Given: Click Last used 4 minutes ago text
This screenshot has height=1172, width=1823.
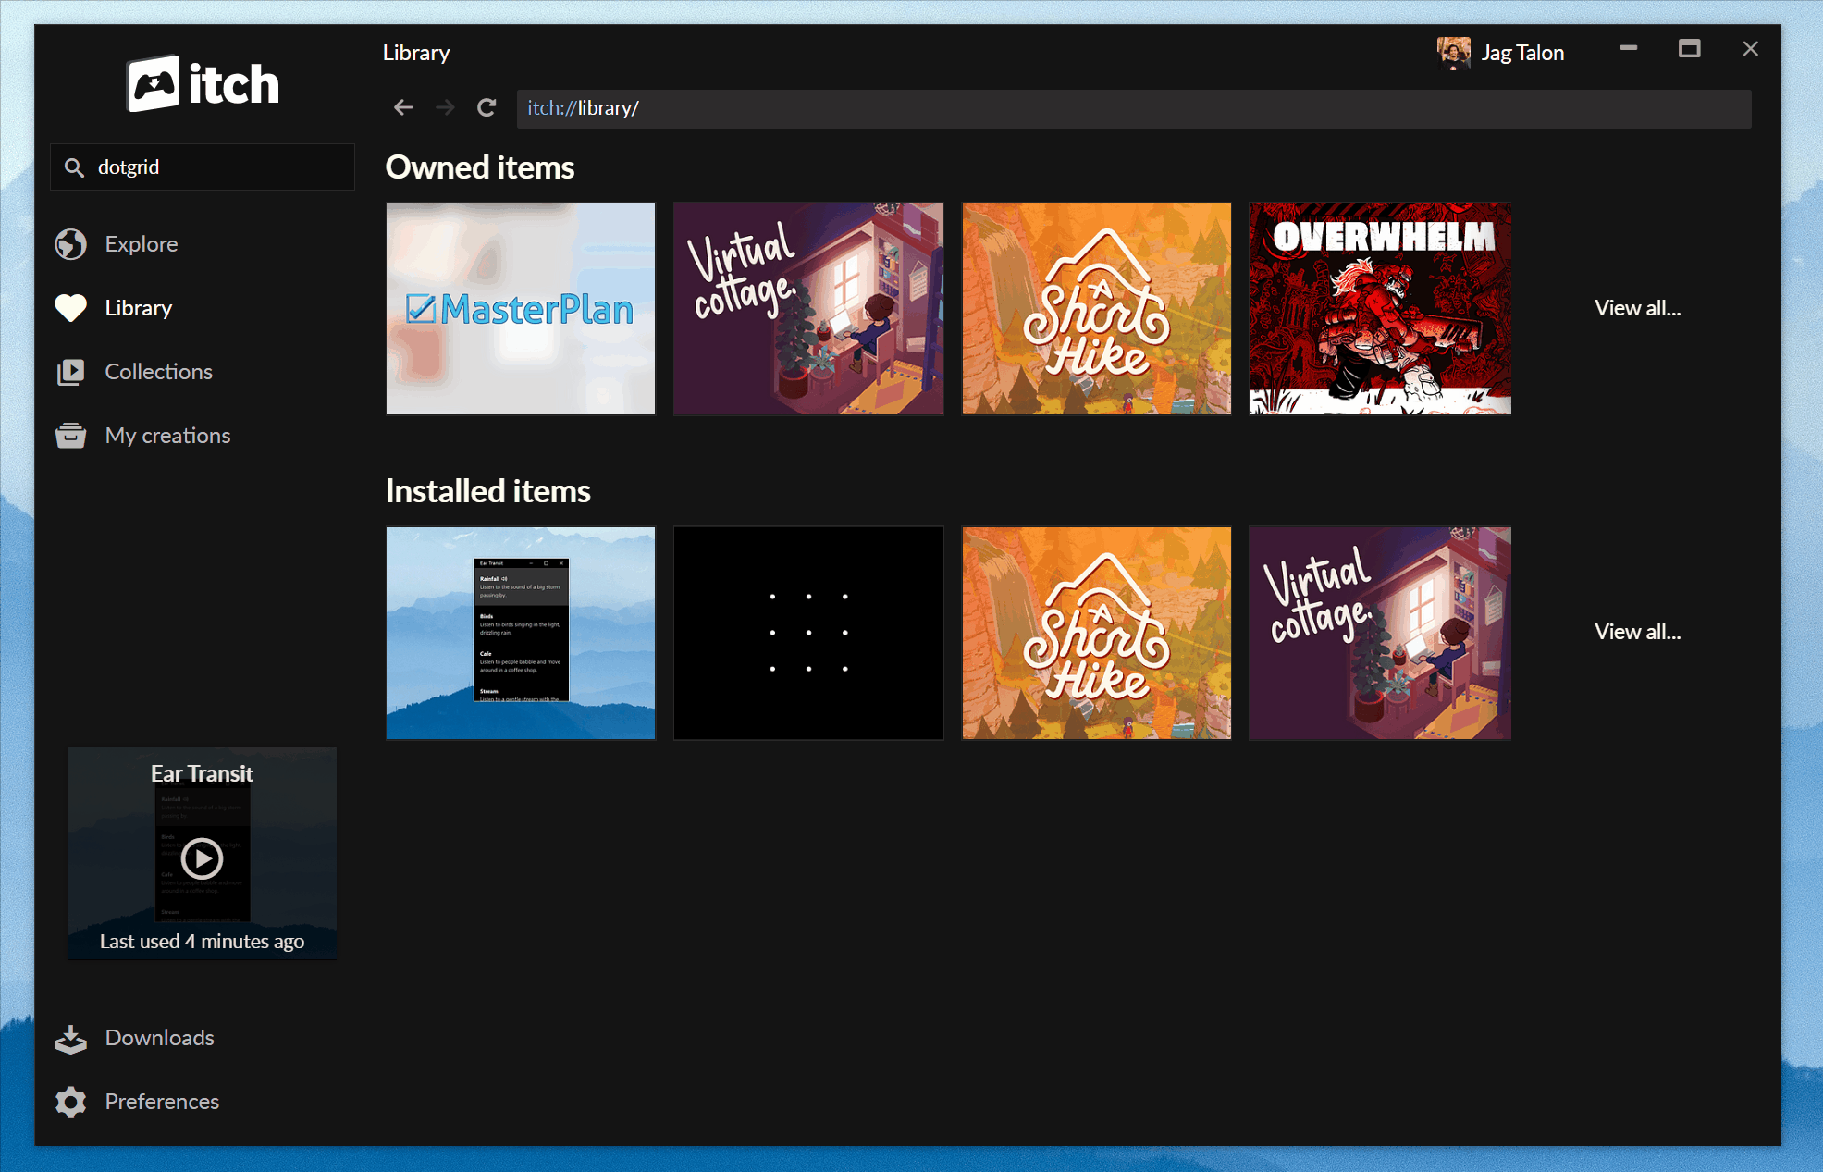Looking at the screenshot, I should tap(202, 941).
